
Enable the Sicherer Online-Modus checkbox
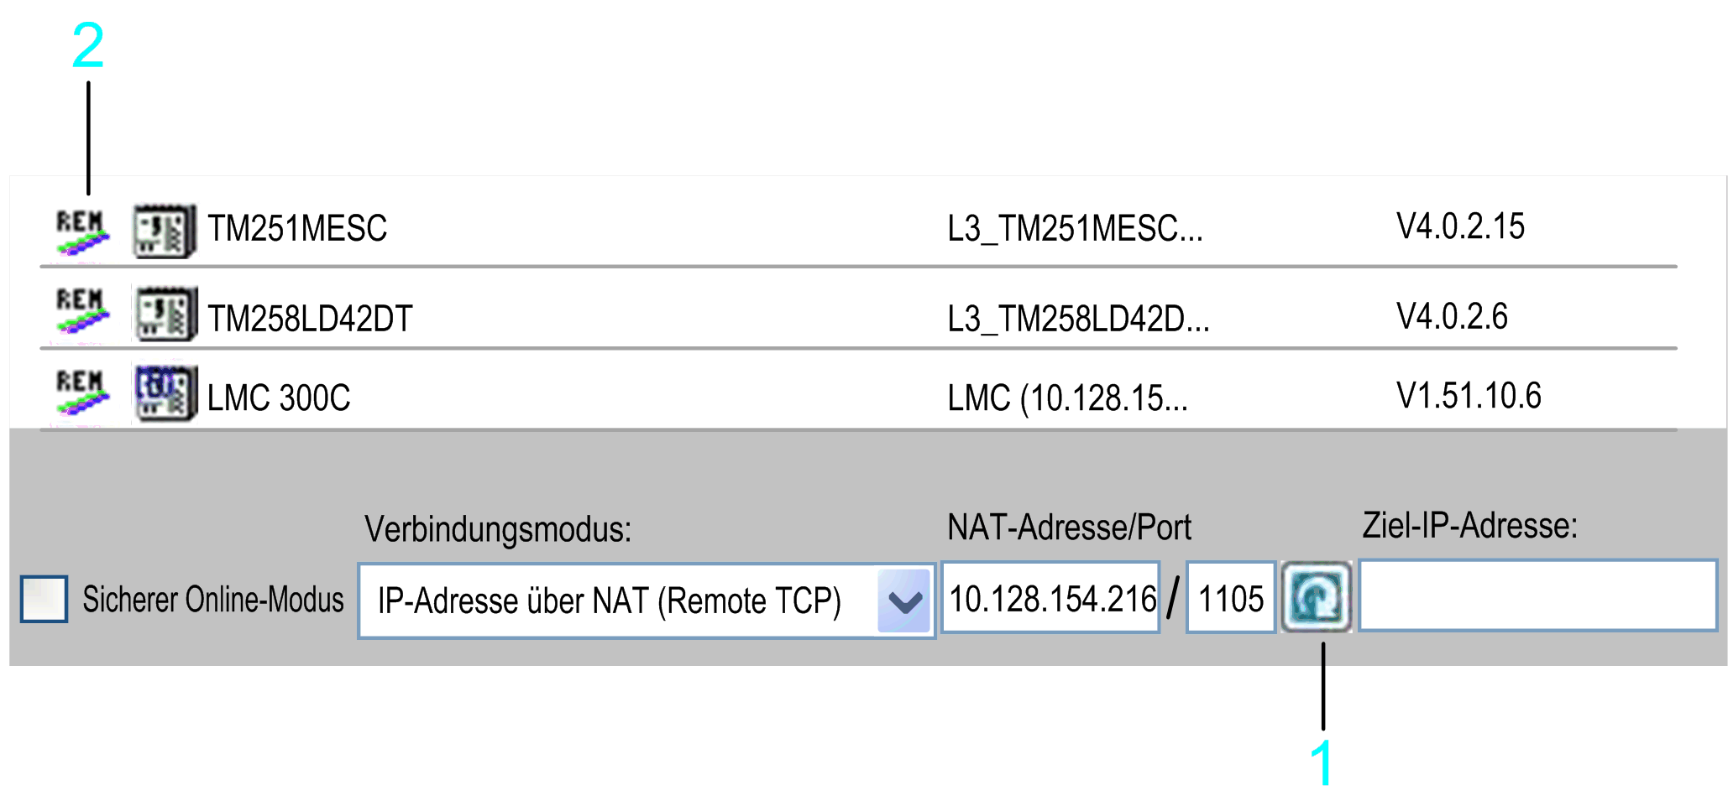(44, 599)
